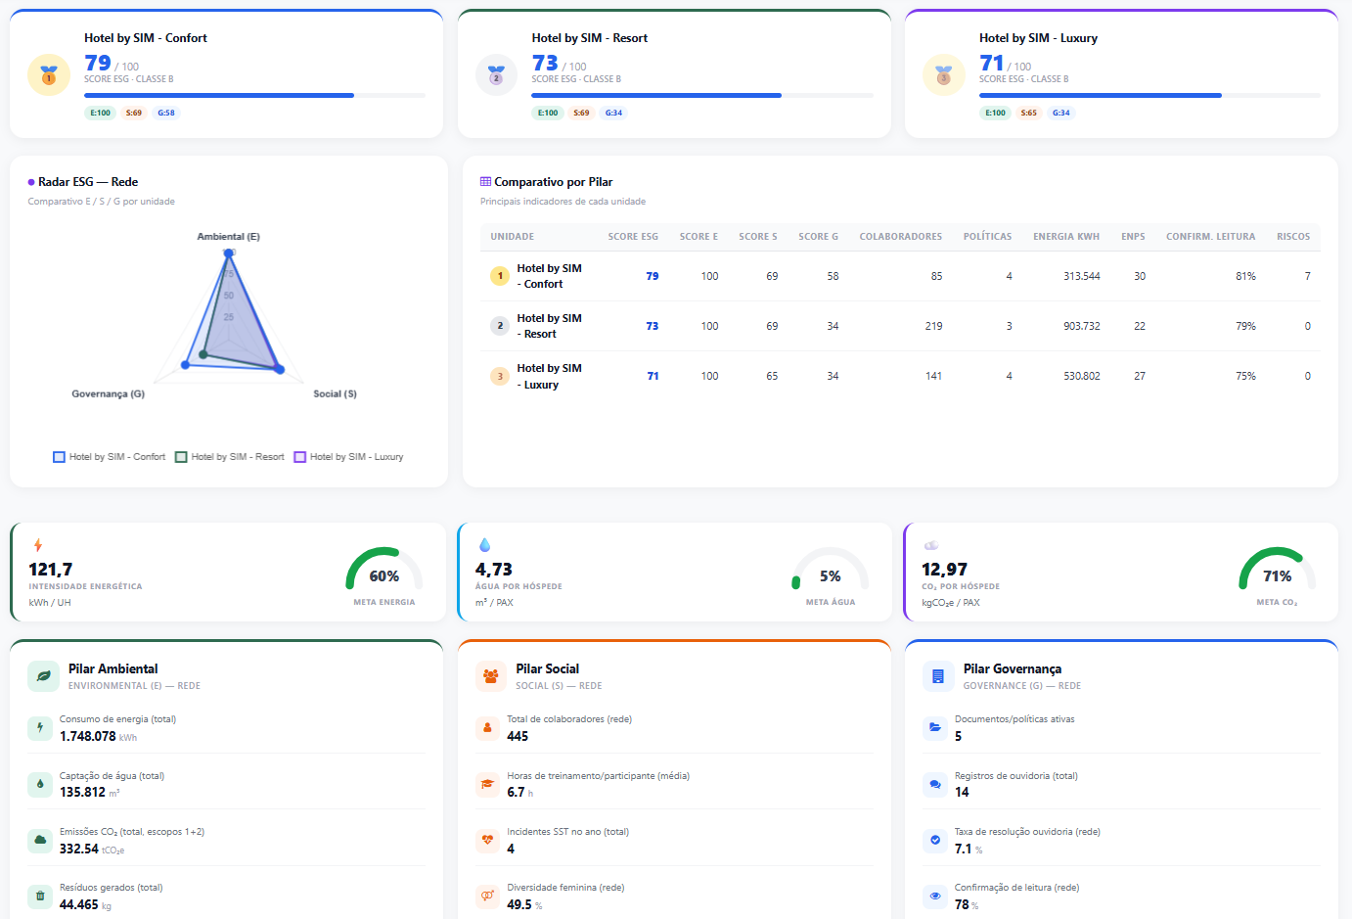Click the Registros de ouvidoria chat icon

click(x=935, y=784)
